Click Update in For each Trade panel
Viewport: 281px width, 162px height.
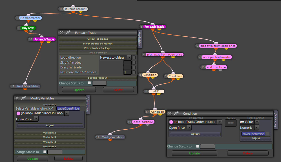(x=79, y=90)
